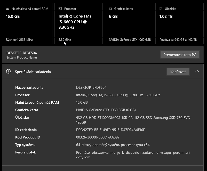The image size is (207, 171).
Task: Select the Kód Product ID value
Action: click(97, 137)
